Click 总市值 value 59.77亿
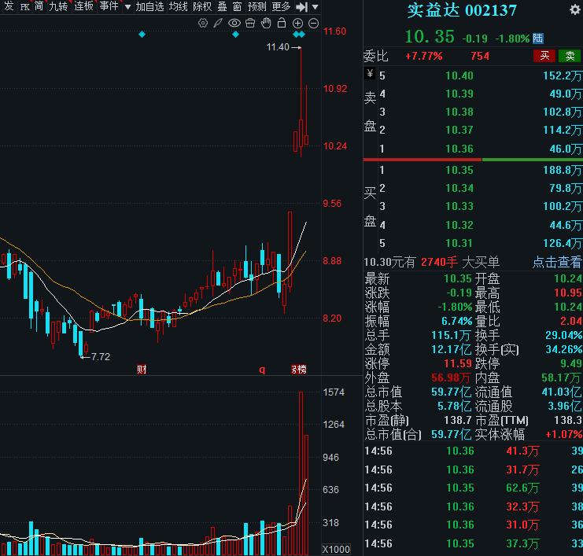This screenshot has width=583, height=556. (x=451, y=392)
